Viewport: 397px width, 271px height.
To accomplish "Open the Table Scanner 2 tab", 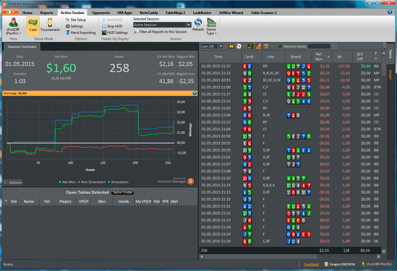I will pos(264,13).
